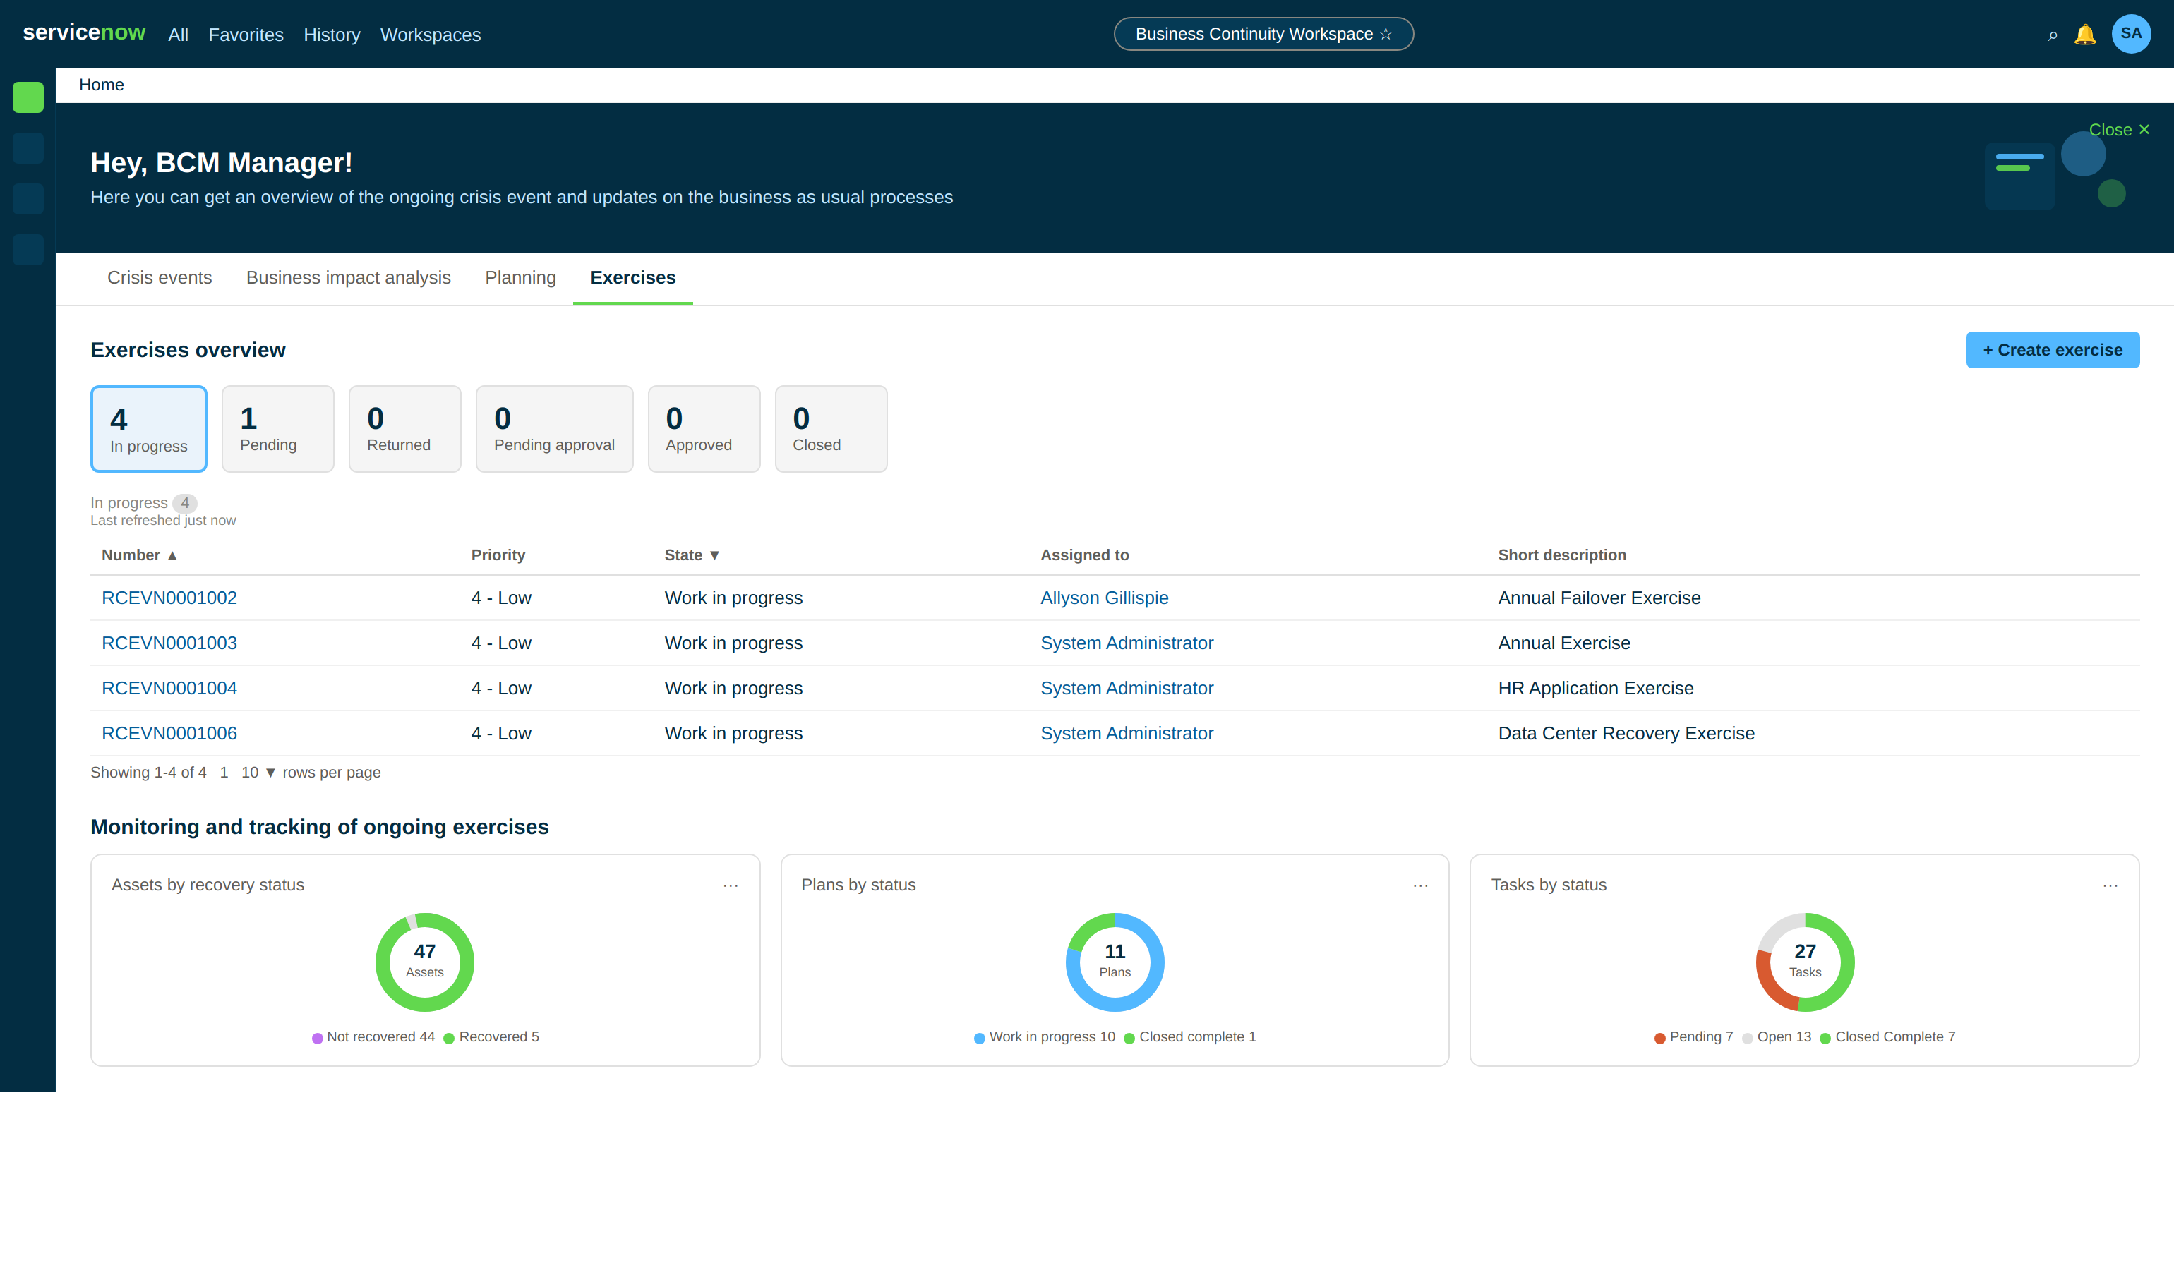Viewport: 2174px width, 1270px height.
Task: Click Data Center Recovery Exercise description
Action: point(1626,733)
